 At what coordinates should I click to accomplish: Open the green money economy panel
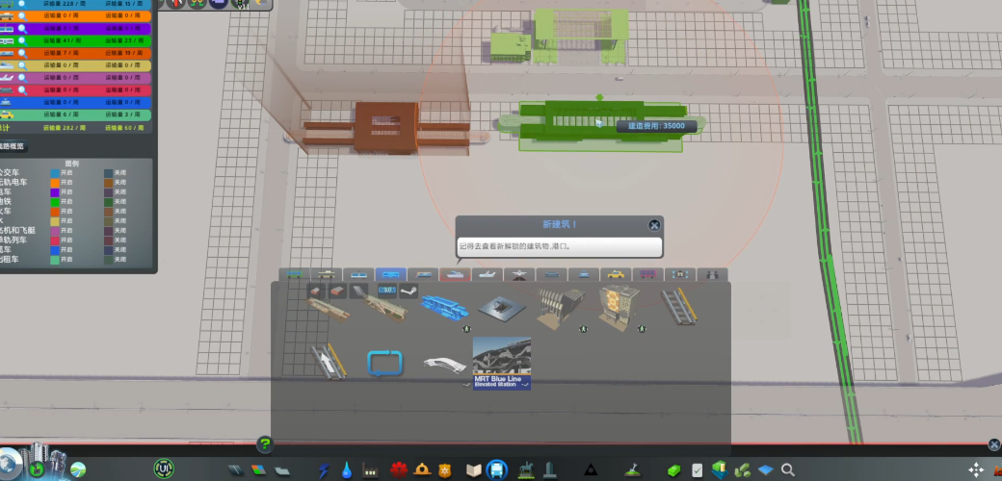pyautogui.click(x=674, y=470)
